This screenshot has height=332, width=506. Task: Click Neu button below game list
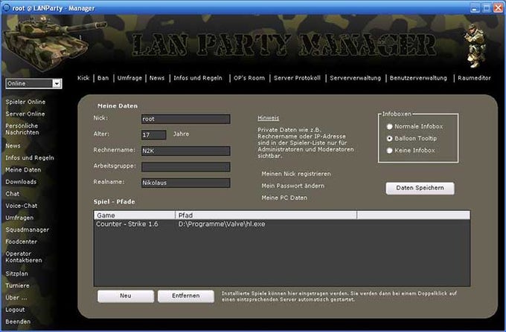[126, 296]
